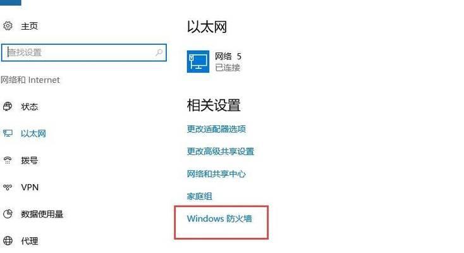Open the 更改适配器选项 link
The image size is (464, 253).
coord(216,129)
